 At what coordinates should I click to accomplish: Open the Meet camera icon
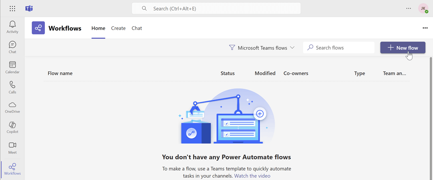12,147
